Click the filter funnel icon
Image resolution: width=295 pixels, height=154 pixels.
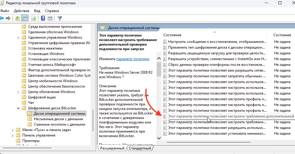pos(59,18)
